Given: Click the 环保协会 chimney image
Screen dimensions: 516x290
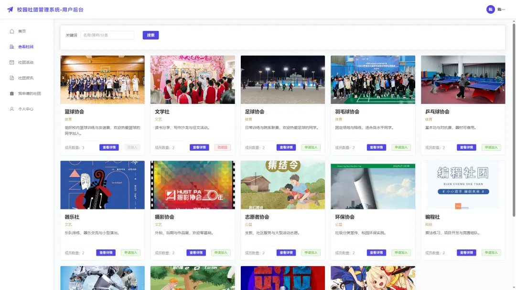Looking at the screenshot, I should coord(373,185).
